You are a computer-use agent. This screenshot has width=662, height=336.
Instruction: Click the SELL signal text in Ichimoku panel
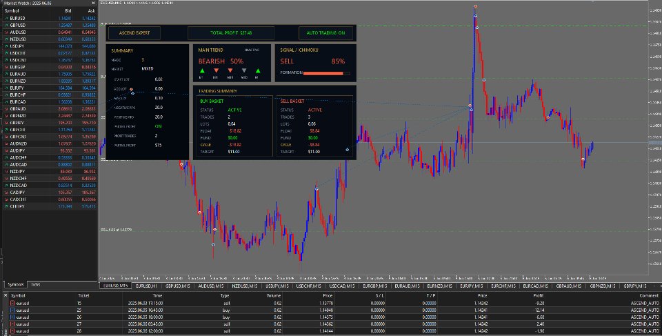click(x=287, y=61)
